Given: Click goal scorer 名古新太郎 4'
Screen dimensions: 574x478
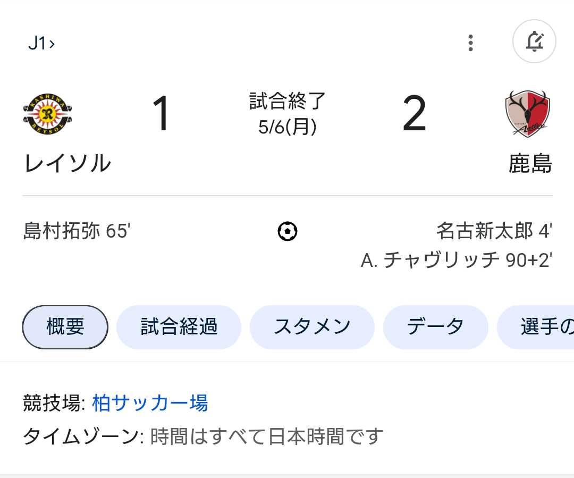Looking at the screenshot, I should (494, 231).
